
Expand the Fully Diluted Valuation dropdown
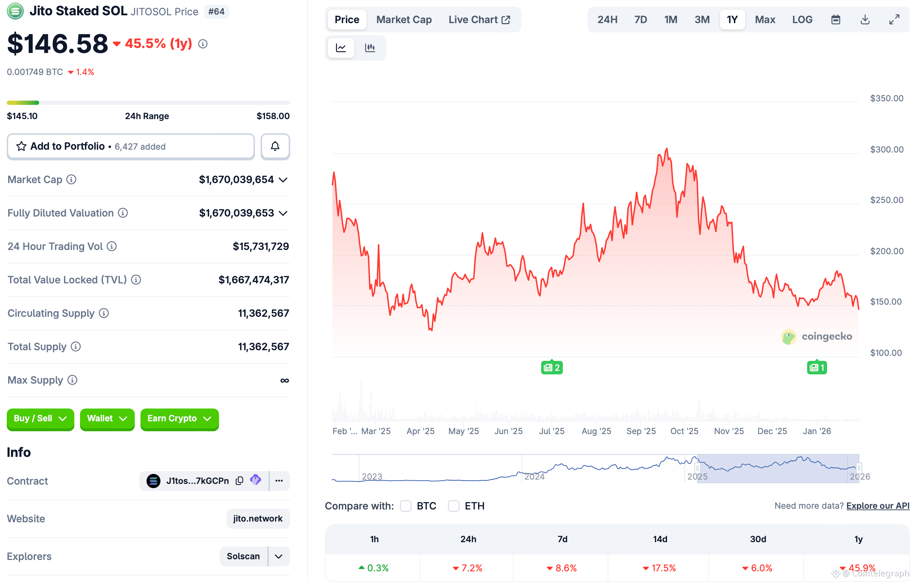[283, 213]
